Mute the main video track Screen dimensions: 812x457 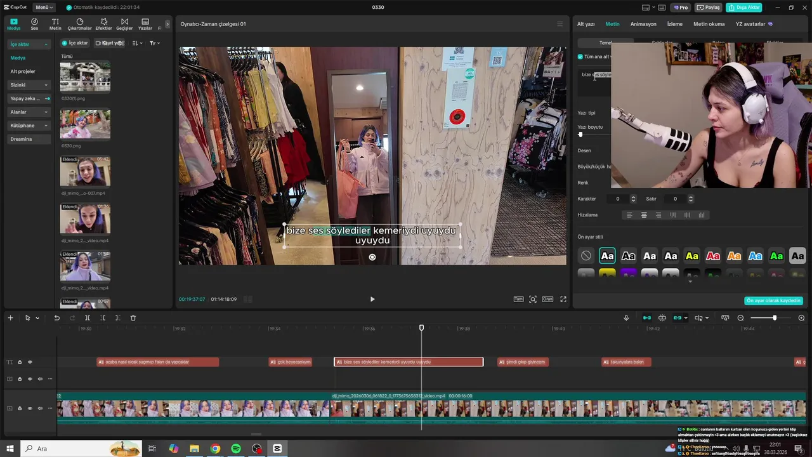point(40,408)
